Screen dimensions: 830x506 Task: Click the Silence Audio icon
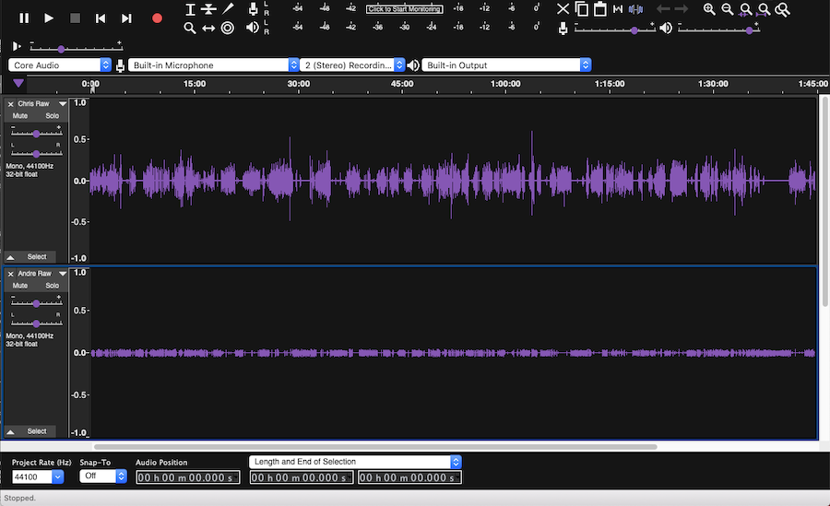point(636,9)
